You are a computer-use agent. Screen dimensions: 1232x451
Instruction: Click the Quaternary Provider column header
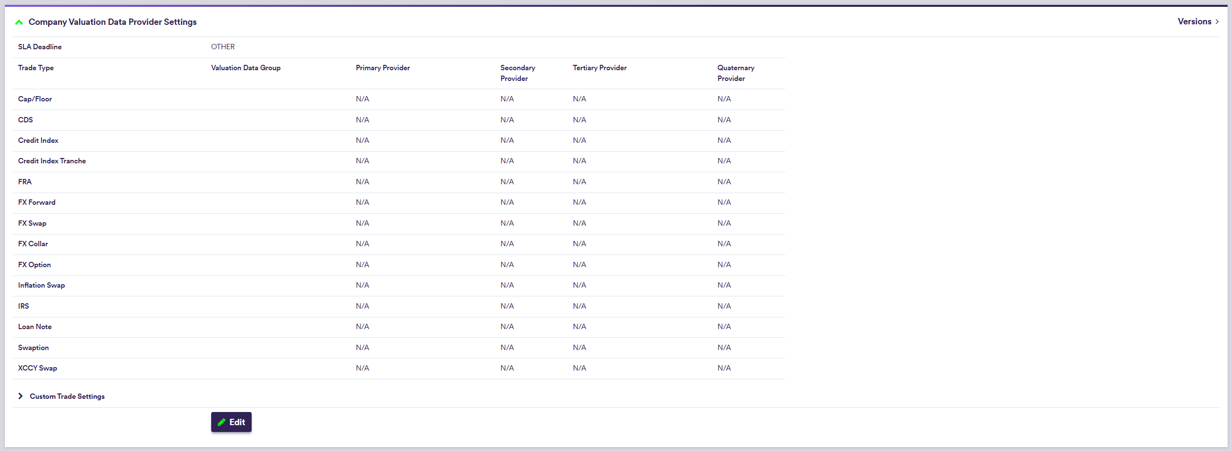click(x=735, y=73)
